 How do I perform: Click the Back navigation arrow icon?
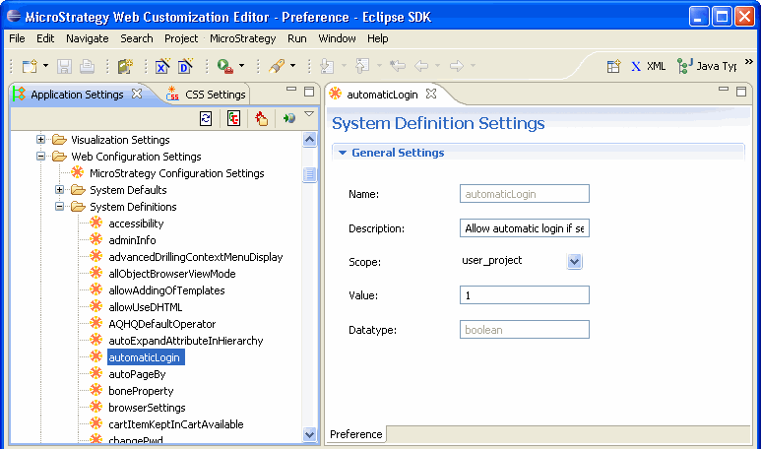click(421, 66)
